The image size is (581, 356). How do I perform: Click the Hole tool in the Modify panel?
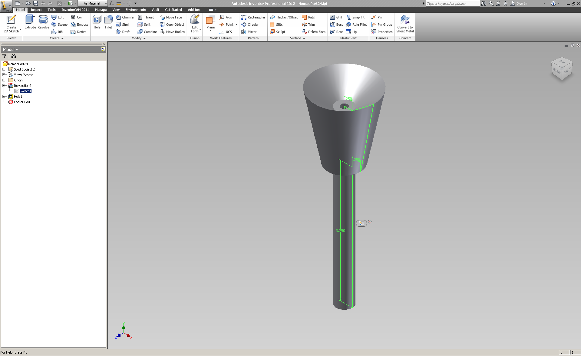[x=97, y=22]
